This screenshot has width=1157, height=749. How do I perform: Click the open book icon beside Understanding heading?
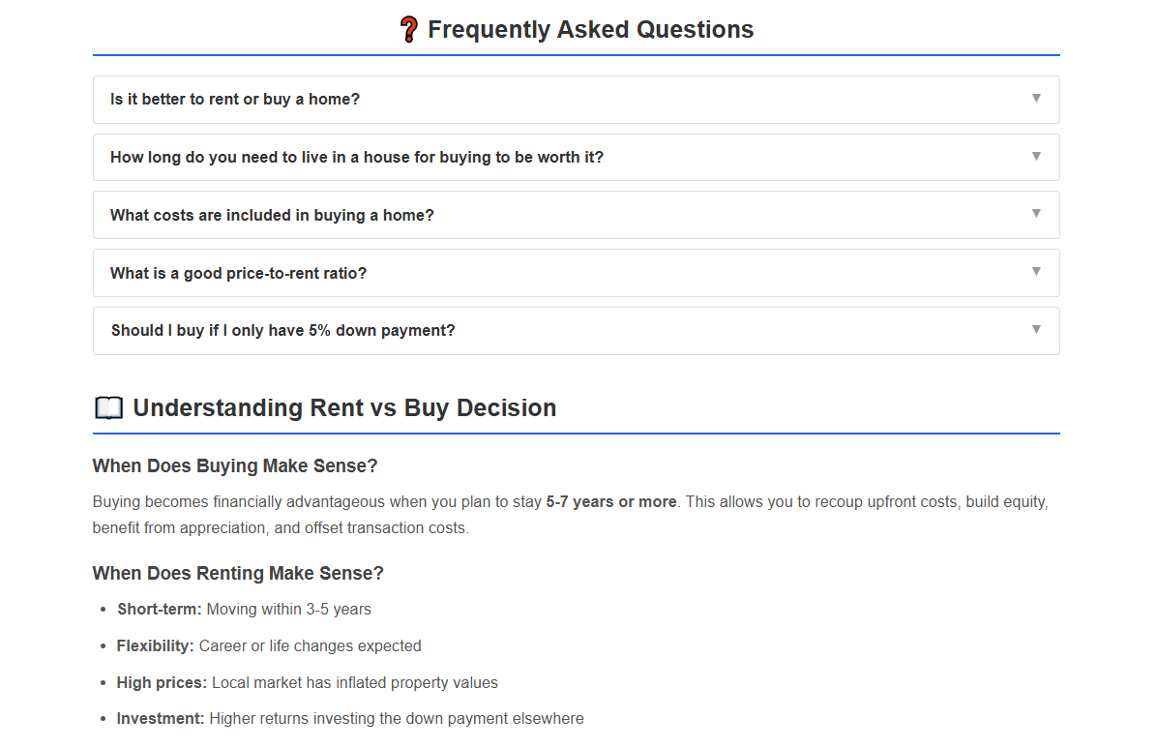point(108,407)
